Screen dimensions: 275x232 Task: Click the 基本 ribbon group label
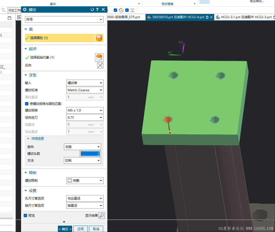(x=53, y=4)
